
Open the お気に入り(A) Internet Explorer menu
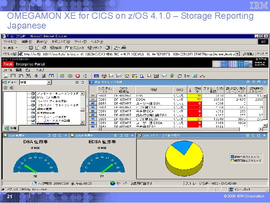coord(61,42)
